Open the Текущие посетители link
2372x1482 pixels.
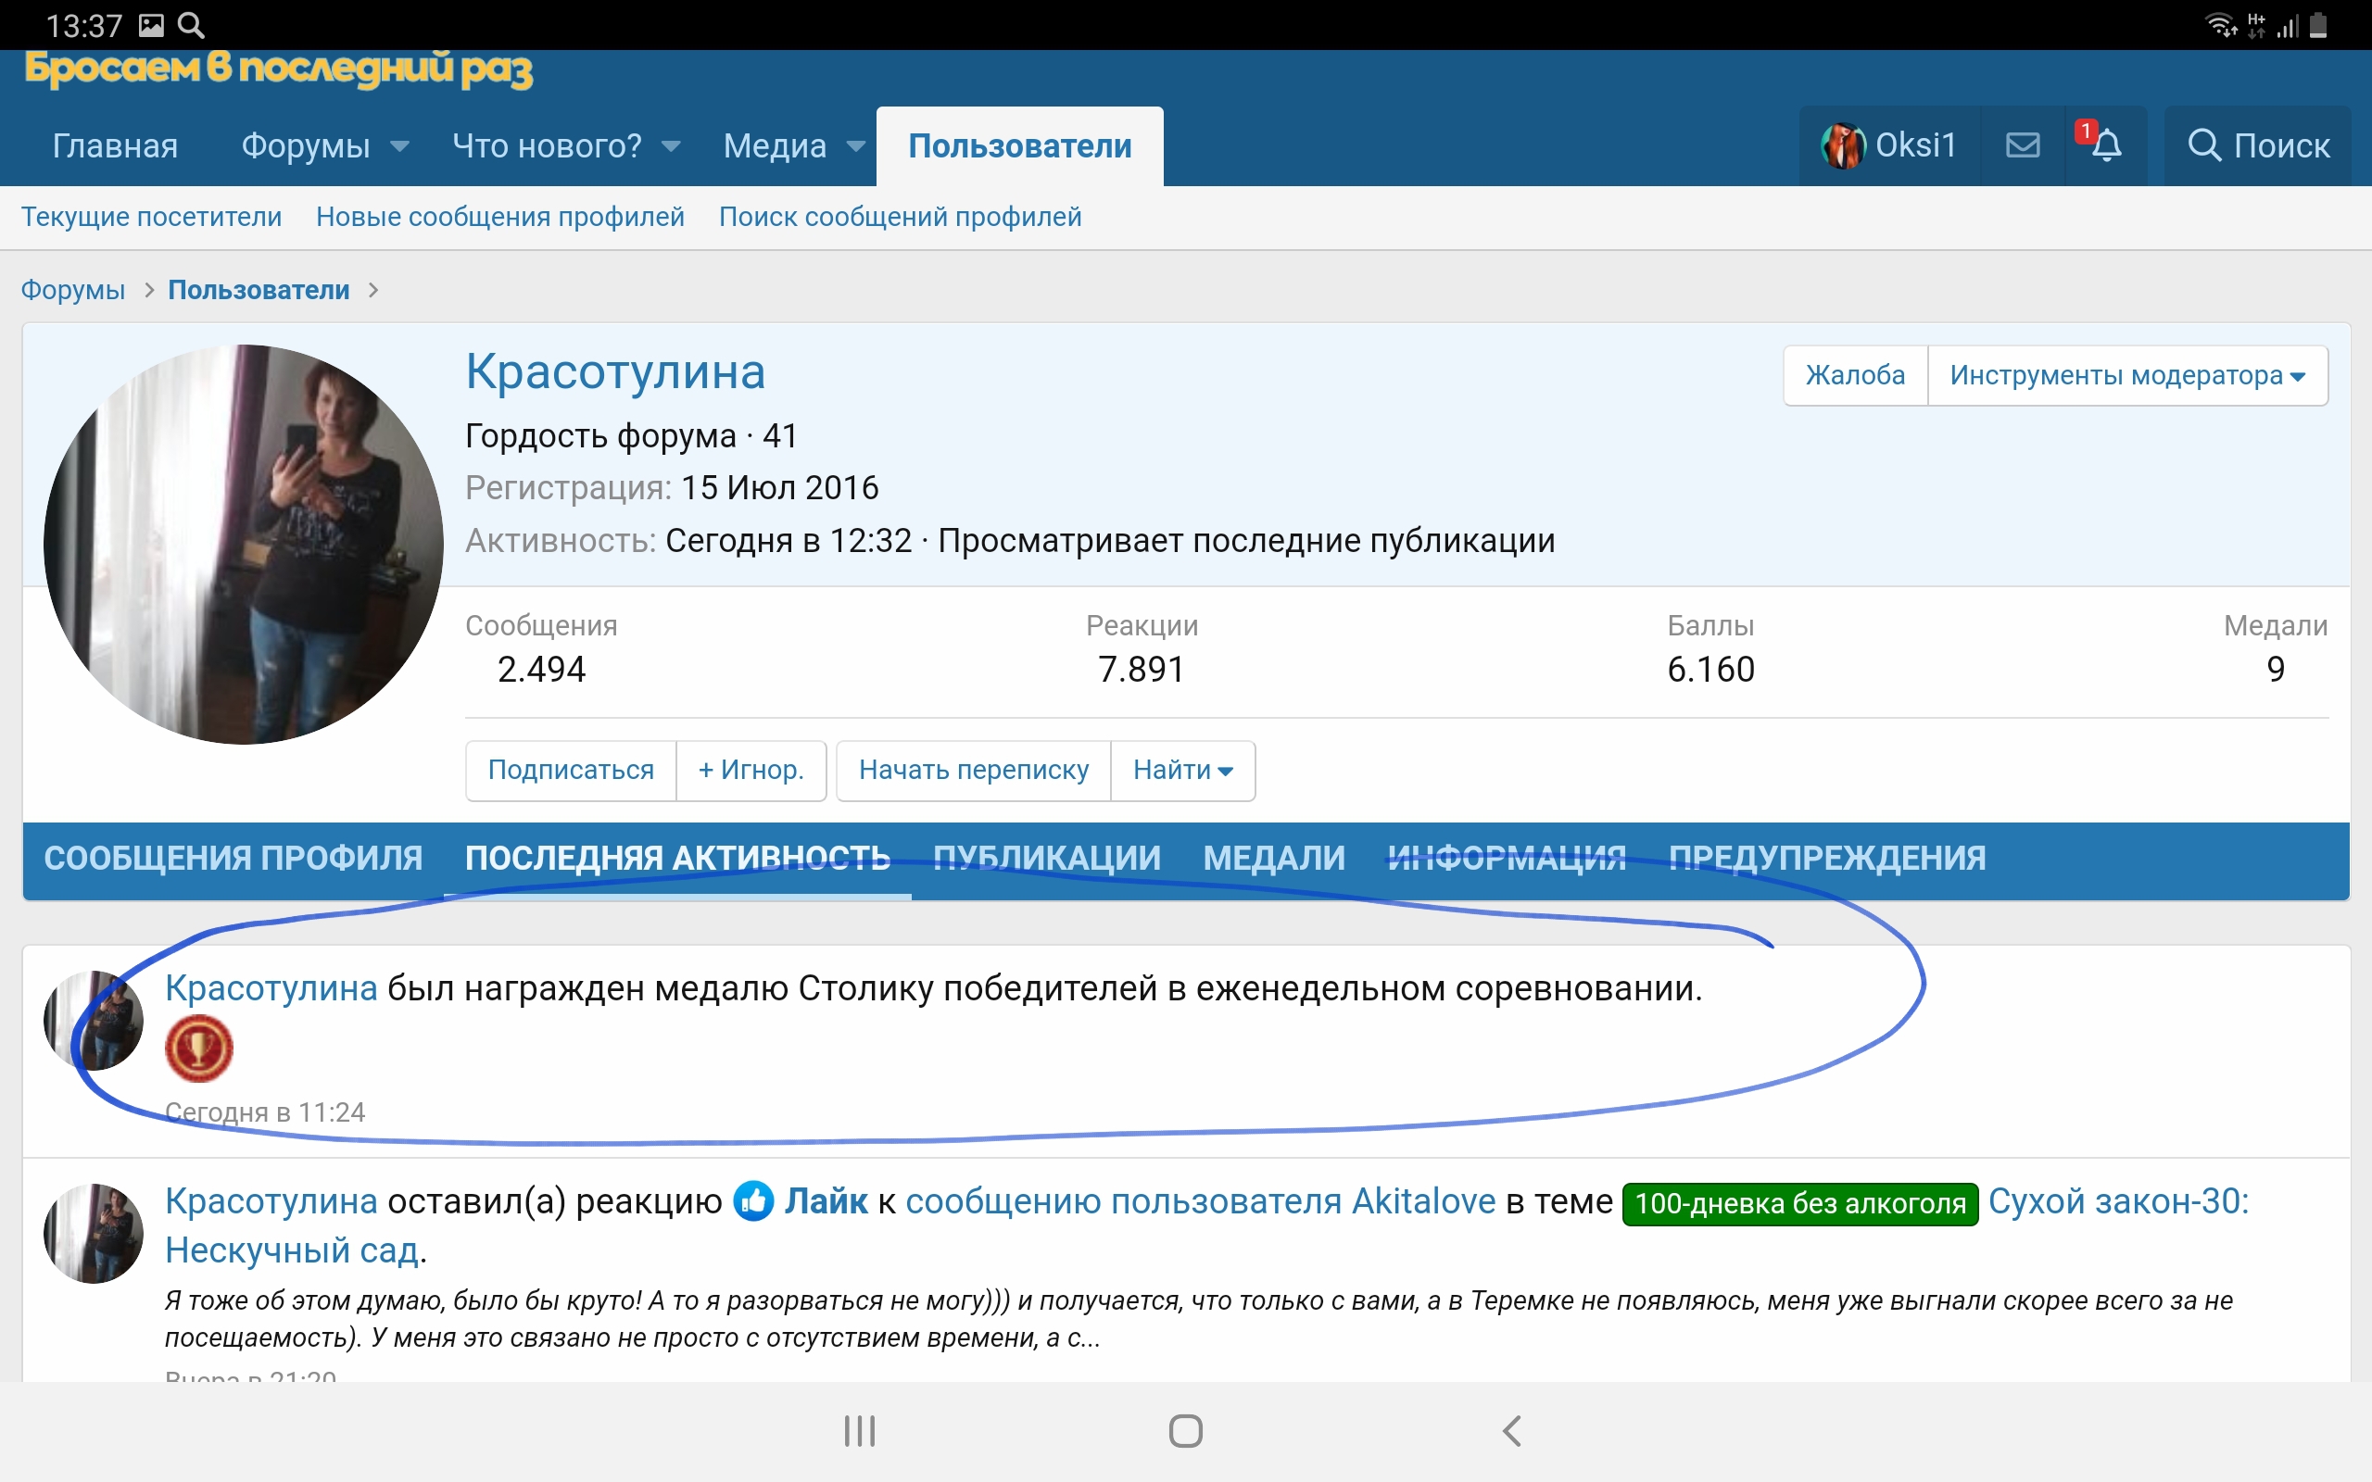pos(152,217)
